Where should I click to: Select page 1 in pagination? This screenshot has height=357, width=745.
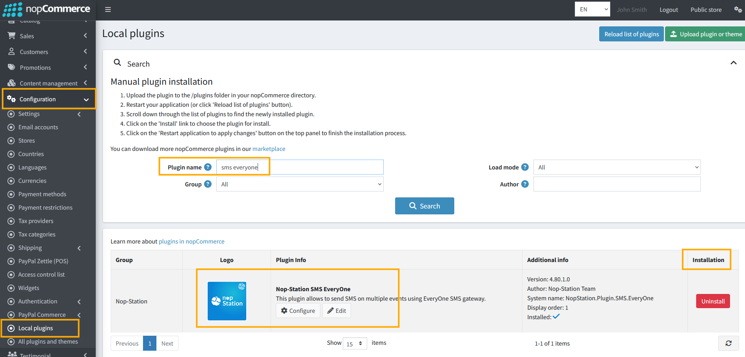click(150, 343)
